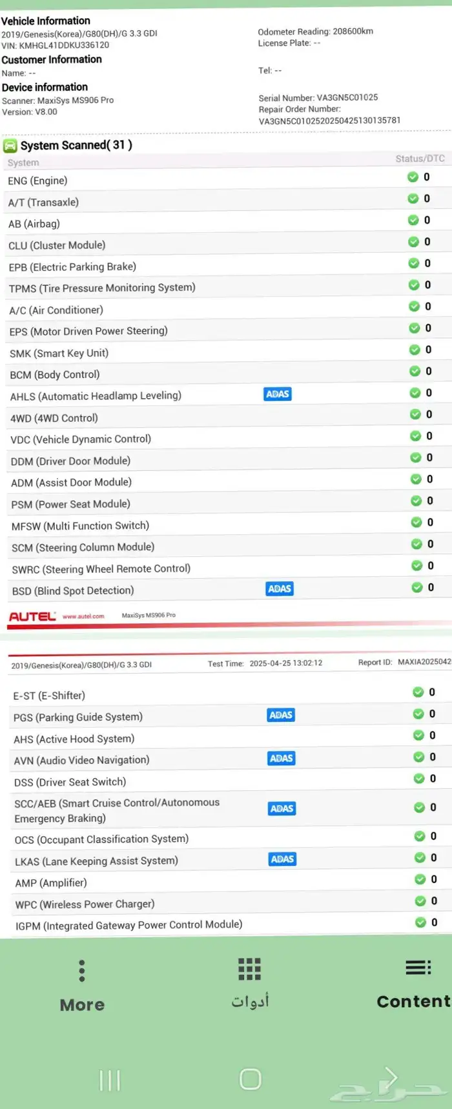Viewport: 452px width, 1109px height.
Task: Select the Odometer Reading 208600km text
Action: pyautogui.click(x=316, y=31)
